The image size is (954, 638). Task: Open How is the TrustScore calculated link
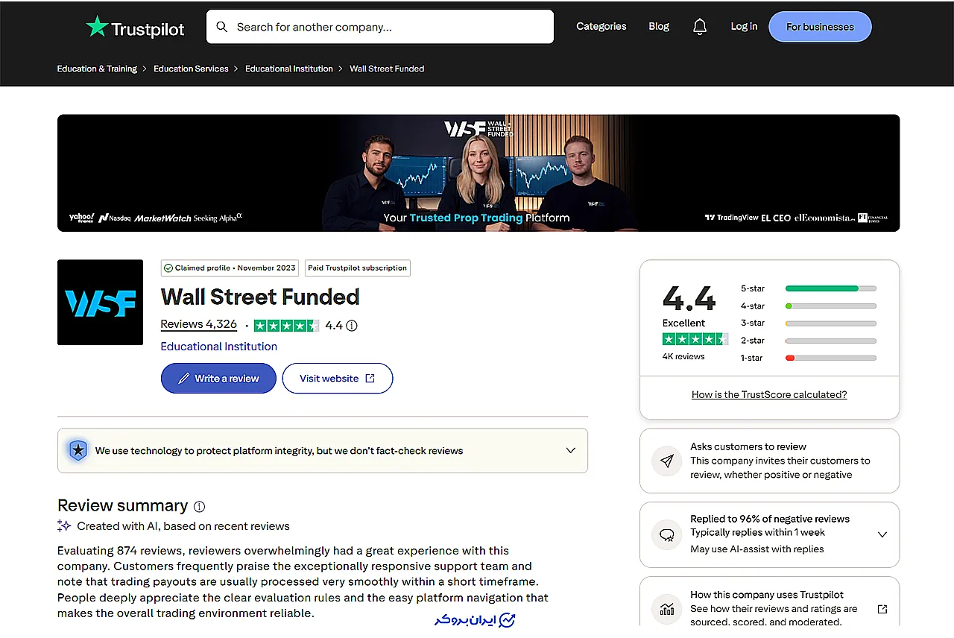tap(769, 395)
